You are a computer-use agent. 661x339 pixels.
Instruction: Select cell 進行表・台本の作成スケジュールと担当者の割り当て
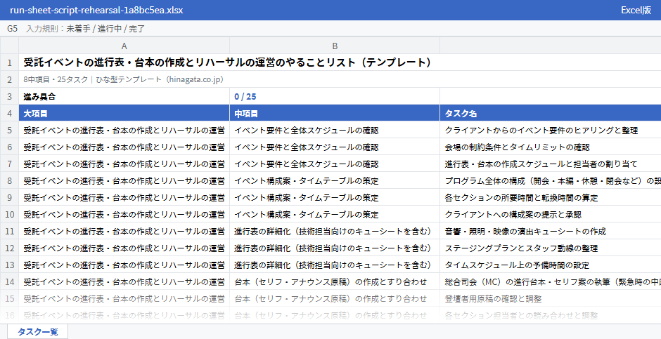[x=551, y=164]
